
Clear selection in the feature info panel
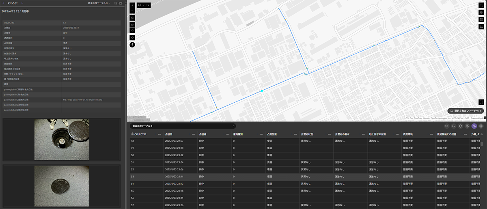tap(116, 3)
